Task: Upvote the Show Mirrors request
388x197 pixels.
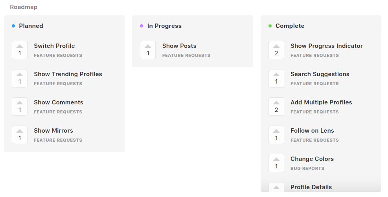Action: click(20, 135)
